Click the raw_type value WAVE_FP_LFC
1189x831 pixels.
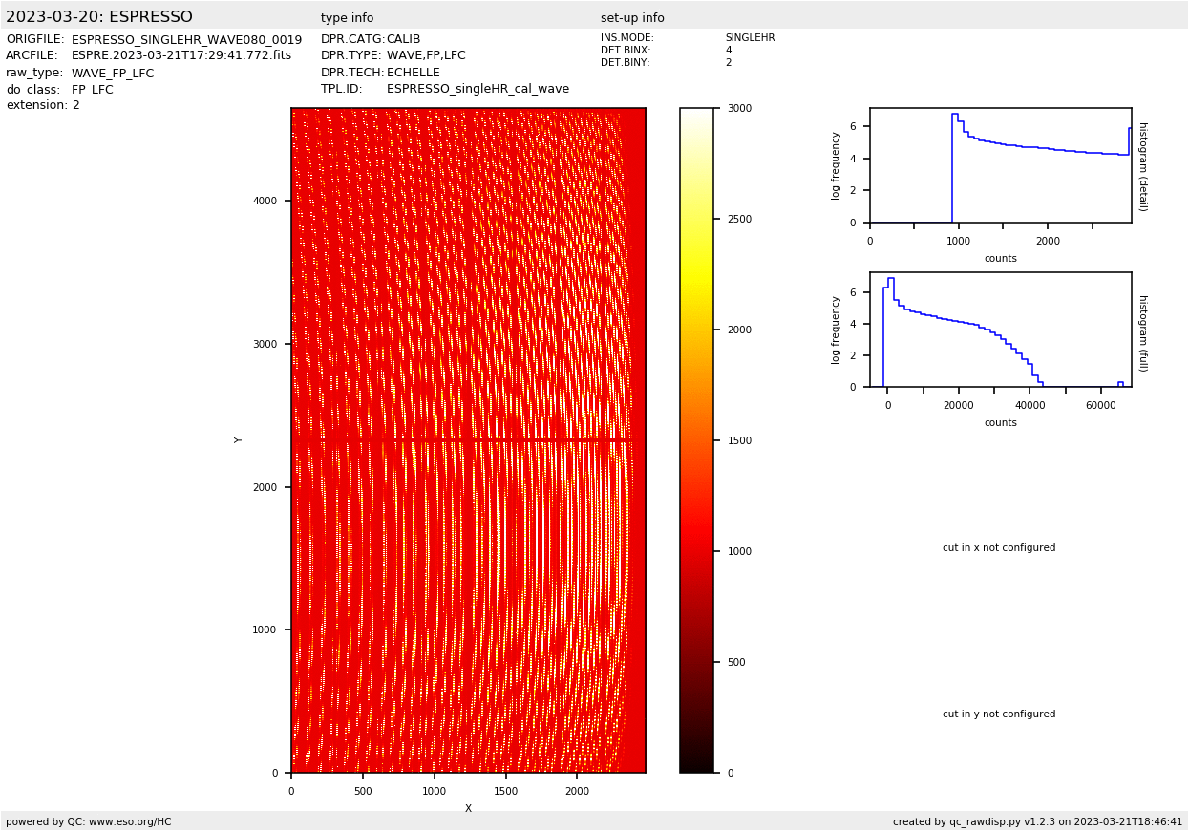pyautogui.click(x=113, y=74)
